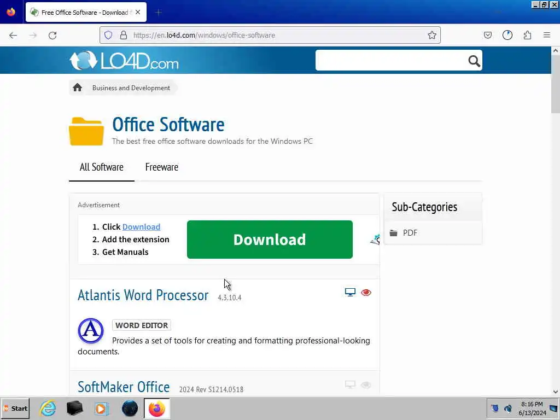This screenshot has height=420, width=560.
Task: Click the blue Download text link
Action: click(x=141, y=227)
